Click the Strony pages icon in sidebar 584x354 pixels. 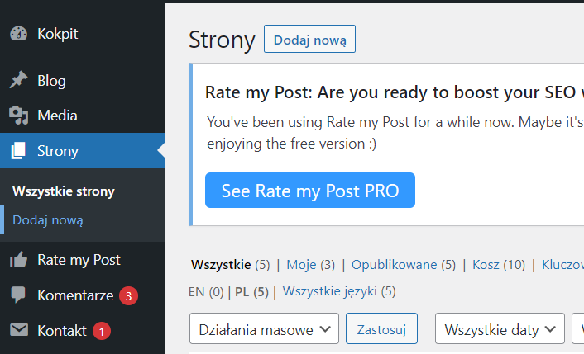pos(18,151)
